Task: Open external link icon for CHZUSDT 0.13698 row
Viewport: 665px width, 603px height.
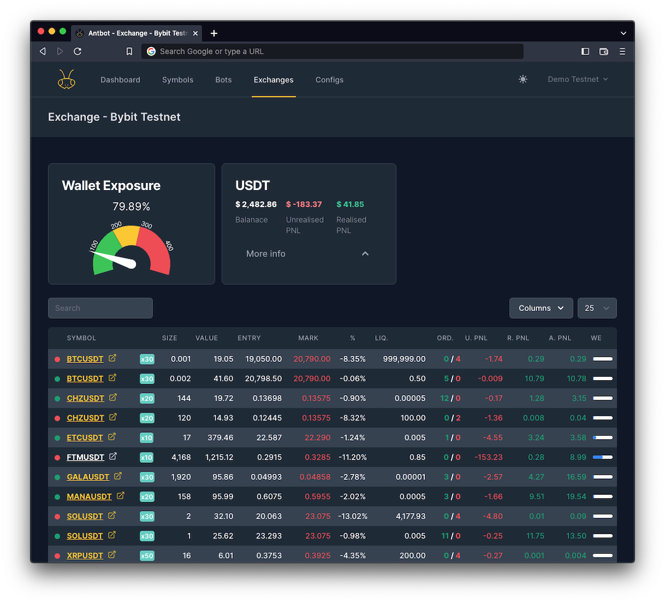Action: [113, 397]
